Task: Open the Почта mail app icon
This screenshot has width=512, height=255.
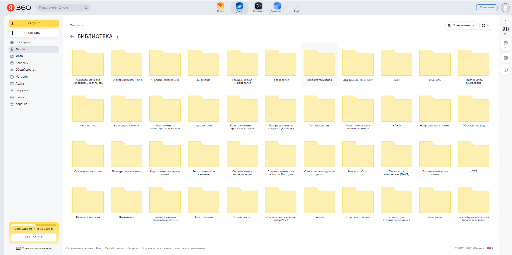Action: pos(220,8)
